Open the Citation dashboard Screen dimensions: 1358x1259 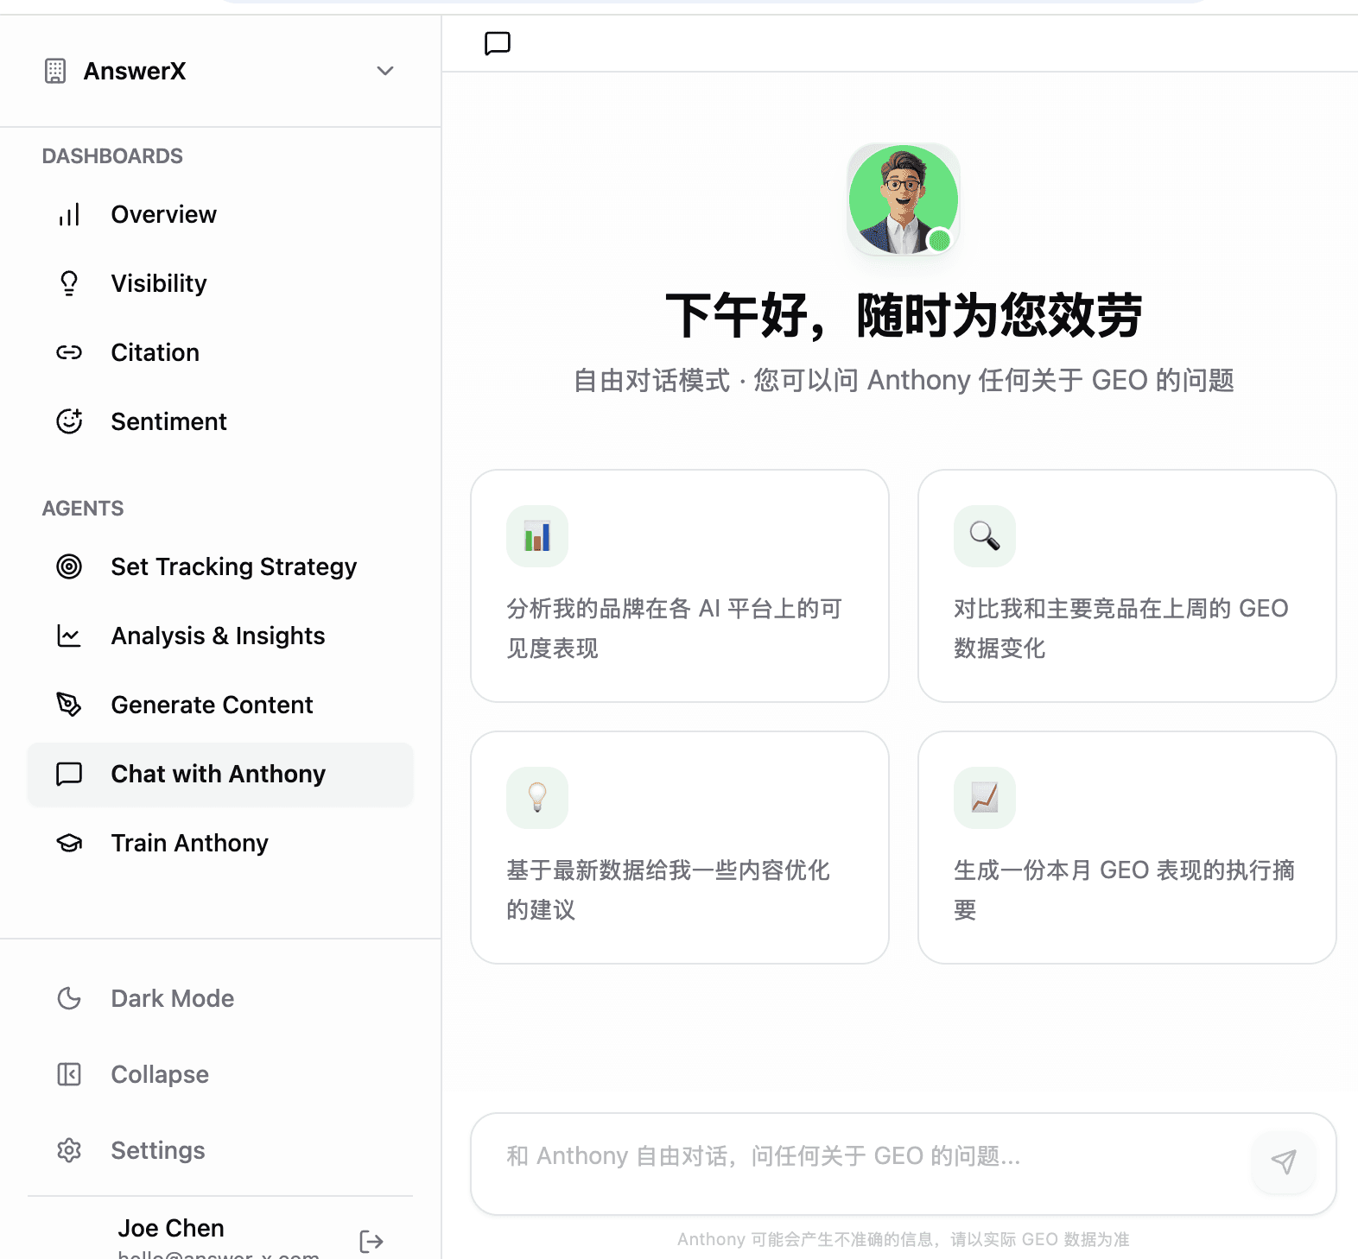pos(220,352)
